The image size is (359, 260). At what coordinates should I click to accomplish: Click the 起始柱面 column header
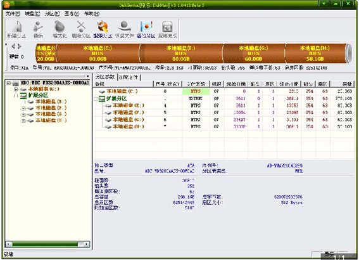236,84
